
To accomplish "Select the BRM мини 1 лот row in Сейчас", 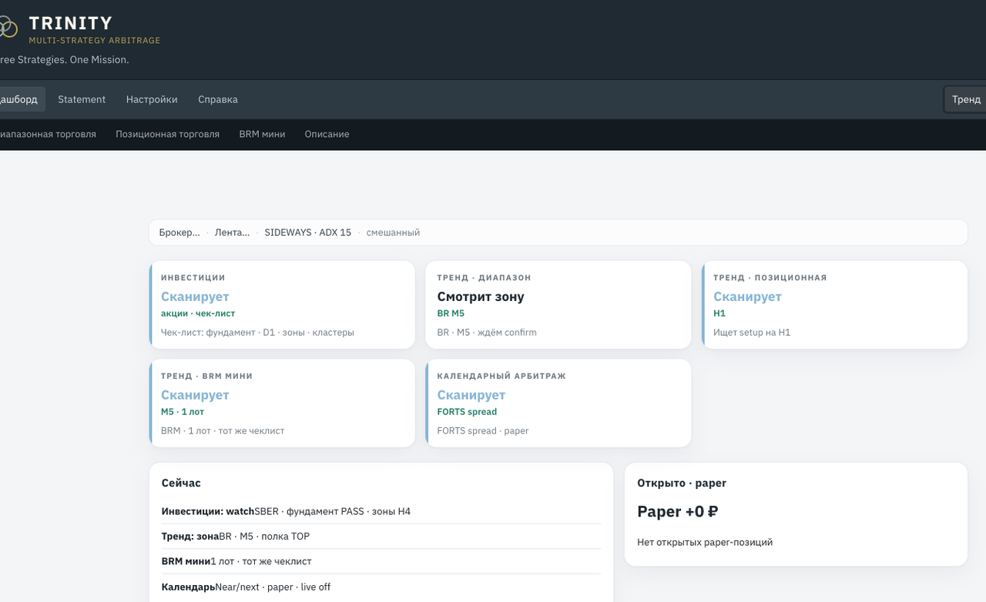I will tap(381, 561).
